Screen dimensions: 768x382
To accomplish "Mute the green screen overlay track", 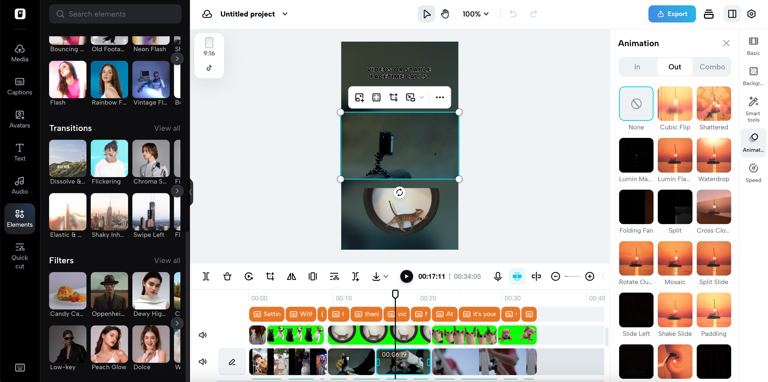I will [203, 335].
